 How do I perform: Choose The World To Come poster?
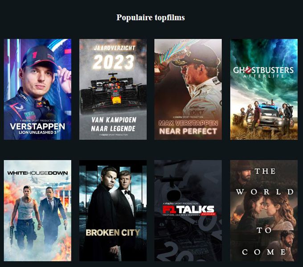[x=264, y=210]
